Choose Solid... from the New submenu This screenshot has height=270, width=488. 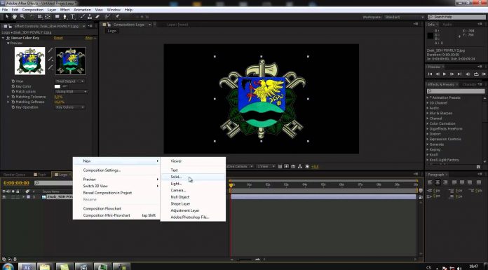coord(193,177)
